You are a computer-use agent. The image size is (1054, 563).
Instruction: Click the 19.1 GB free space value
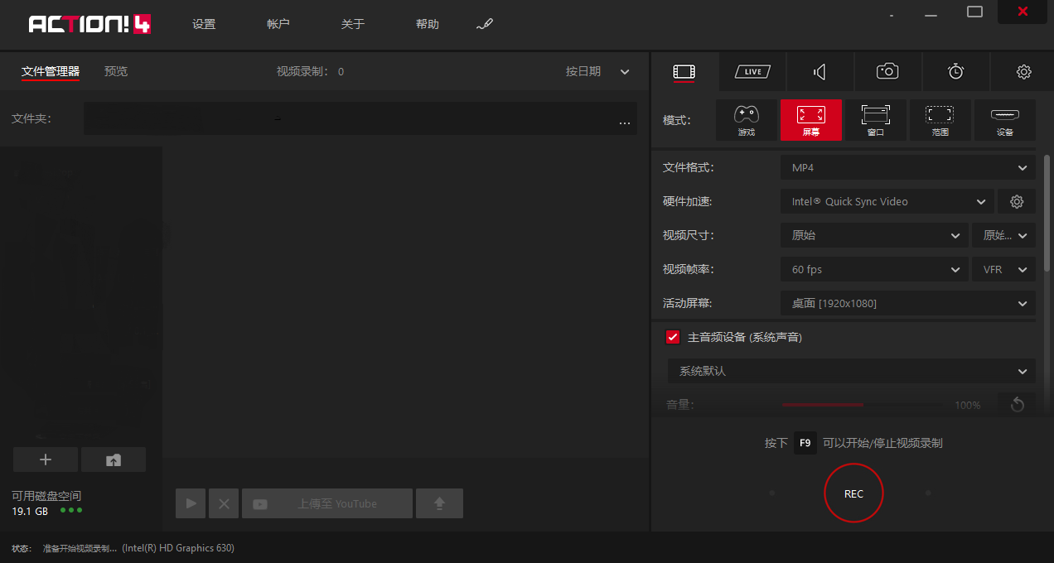click(30, 511)
